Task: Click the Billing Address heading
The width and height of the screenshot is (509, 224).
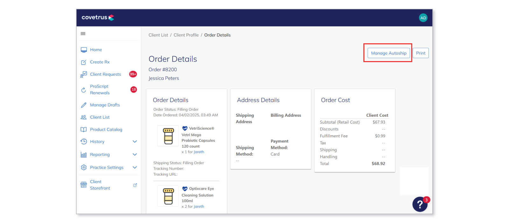Action: point(286,115)
